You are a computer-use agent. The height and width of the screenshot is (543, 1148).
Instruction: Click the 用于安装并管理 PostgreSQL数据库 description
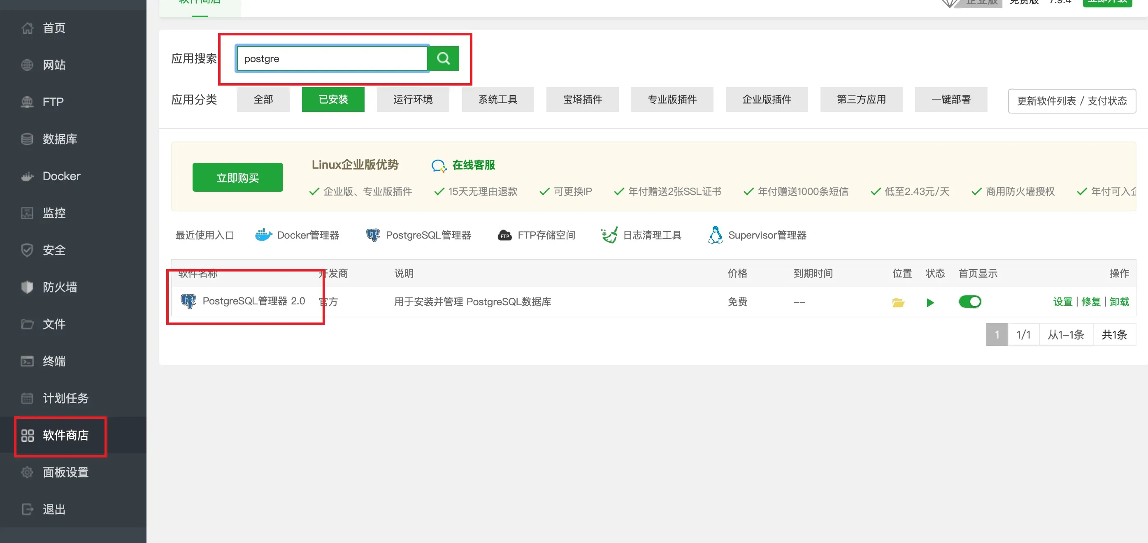[x=472, y=302]
